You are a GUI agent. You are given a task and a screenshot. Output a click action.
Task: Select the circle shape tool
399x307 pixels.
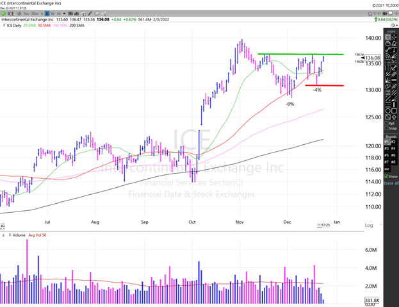click(x=388, y=111)
